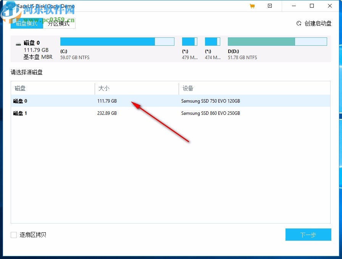Click the 下一步 next button

click(x=308, y=235)
